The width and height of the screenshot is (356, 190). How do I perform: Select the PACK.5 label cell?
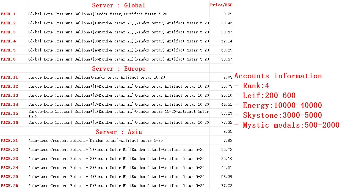point(14,50)
